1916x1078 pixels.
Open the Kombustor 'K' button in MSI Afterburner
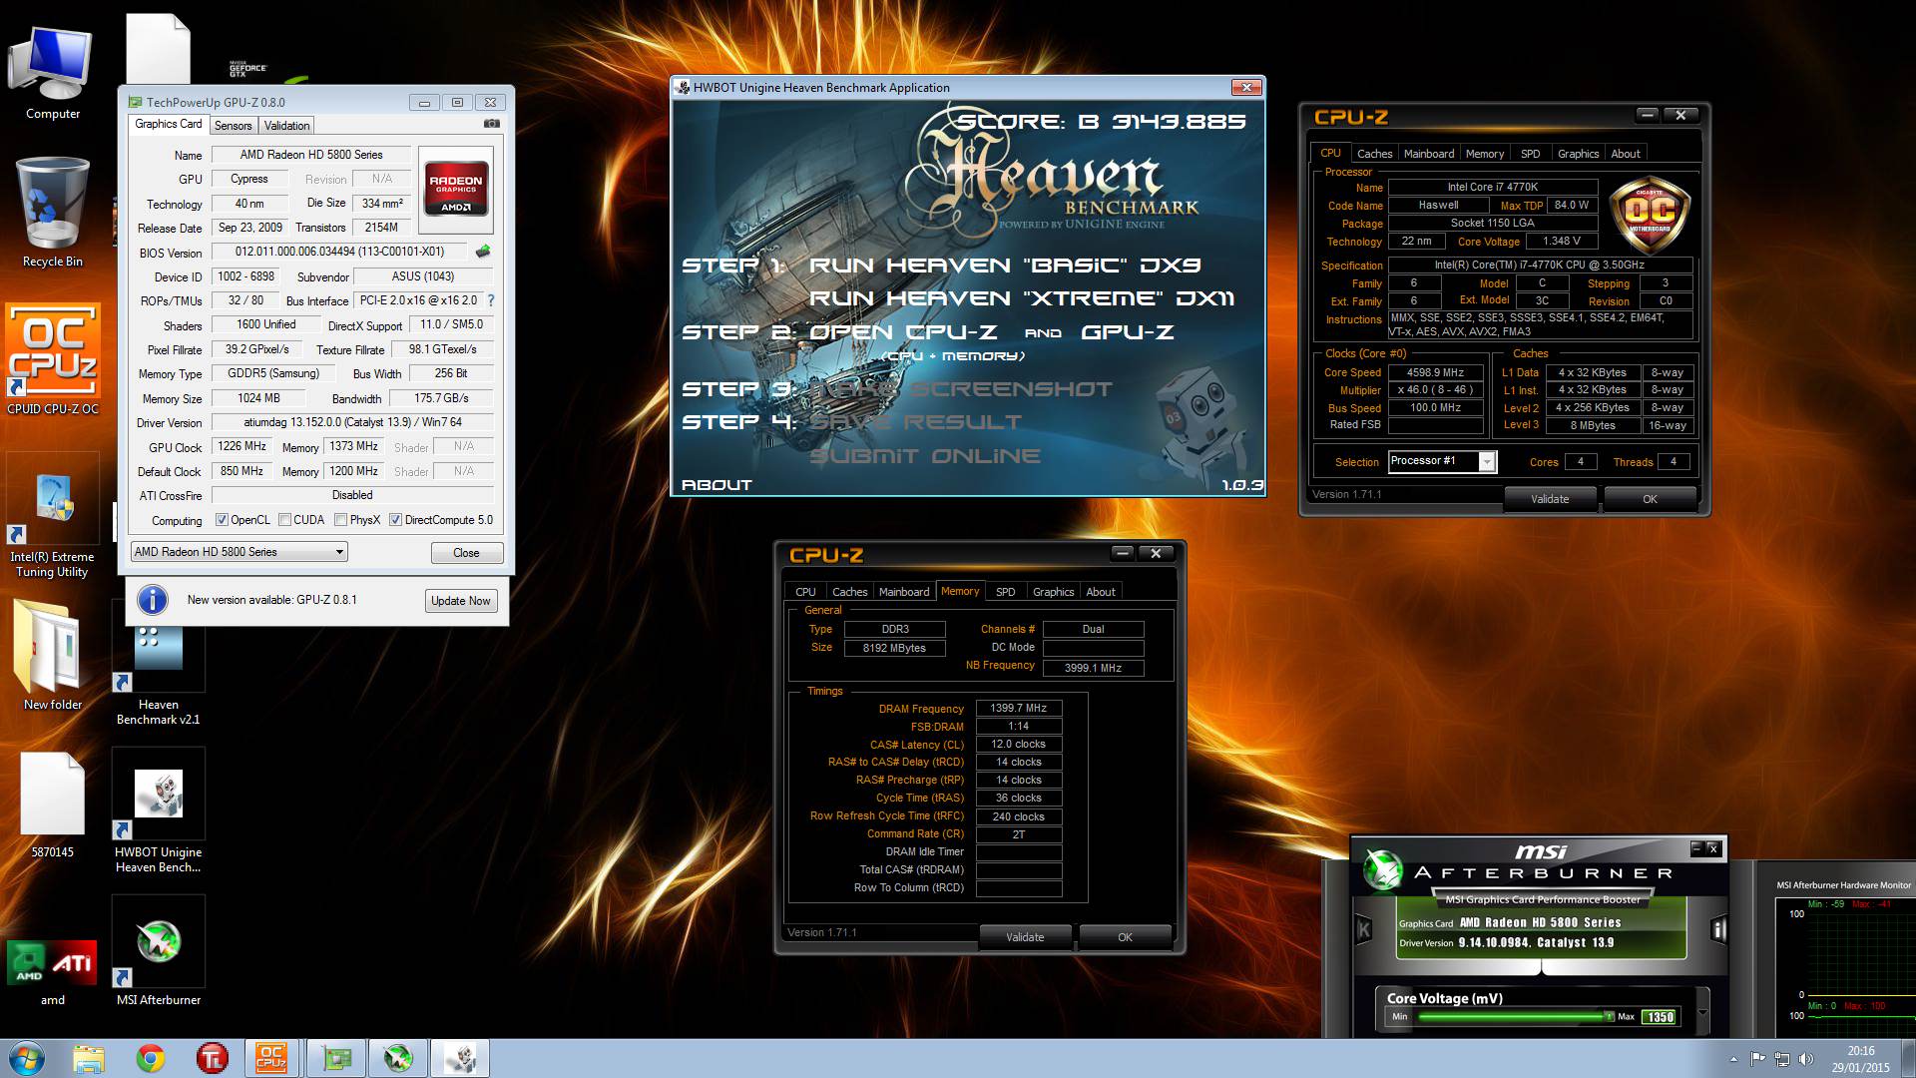tap(1364, 929)
